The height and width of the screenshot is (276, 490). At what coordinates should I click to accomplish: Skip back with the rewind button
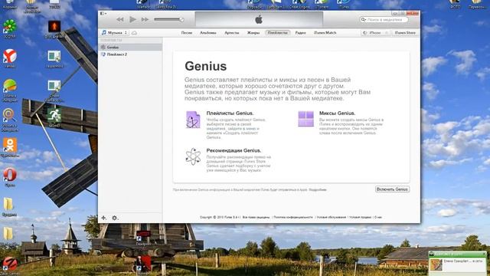click(120, 19)
